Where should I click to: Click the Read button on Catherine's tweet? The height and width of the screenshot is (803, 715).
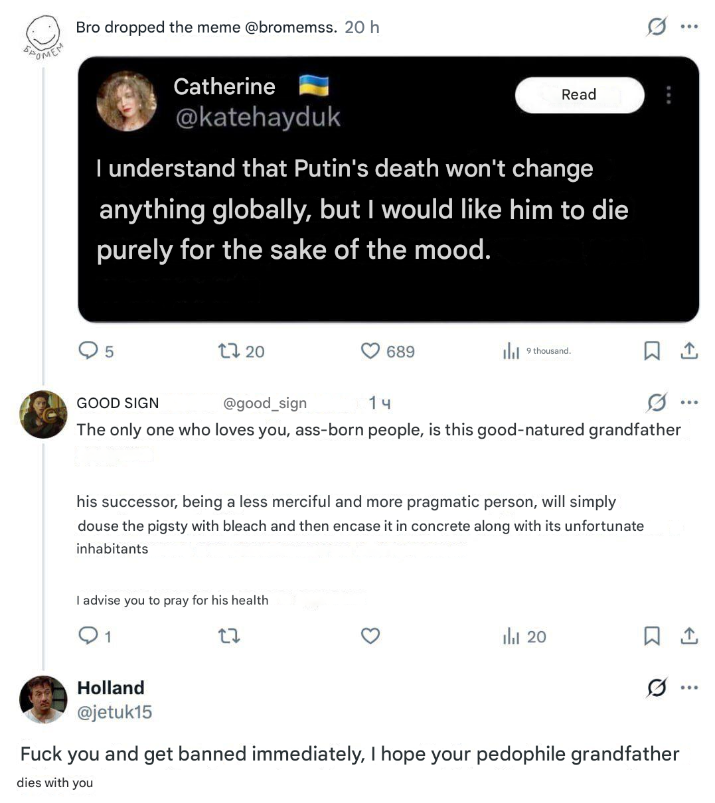pos(579,95)
